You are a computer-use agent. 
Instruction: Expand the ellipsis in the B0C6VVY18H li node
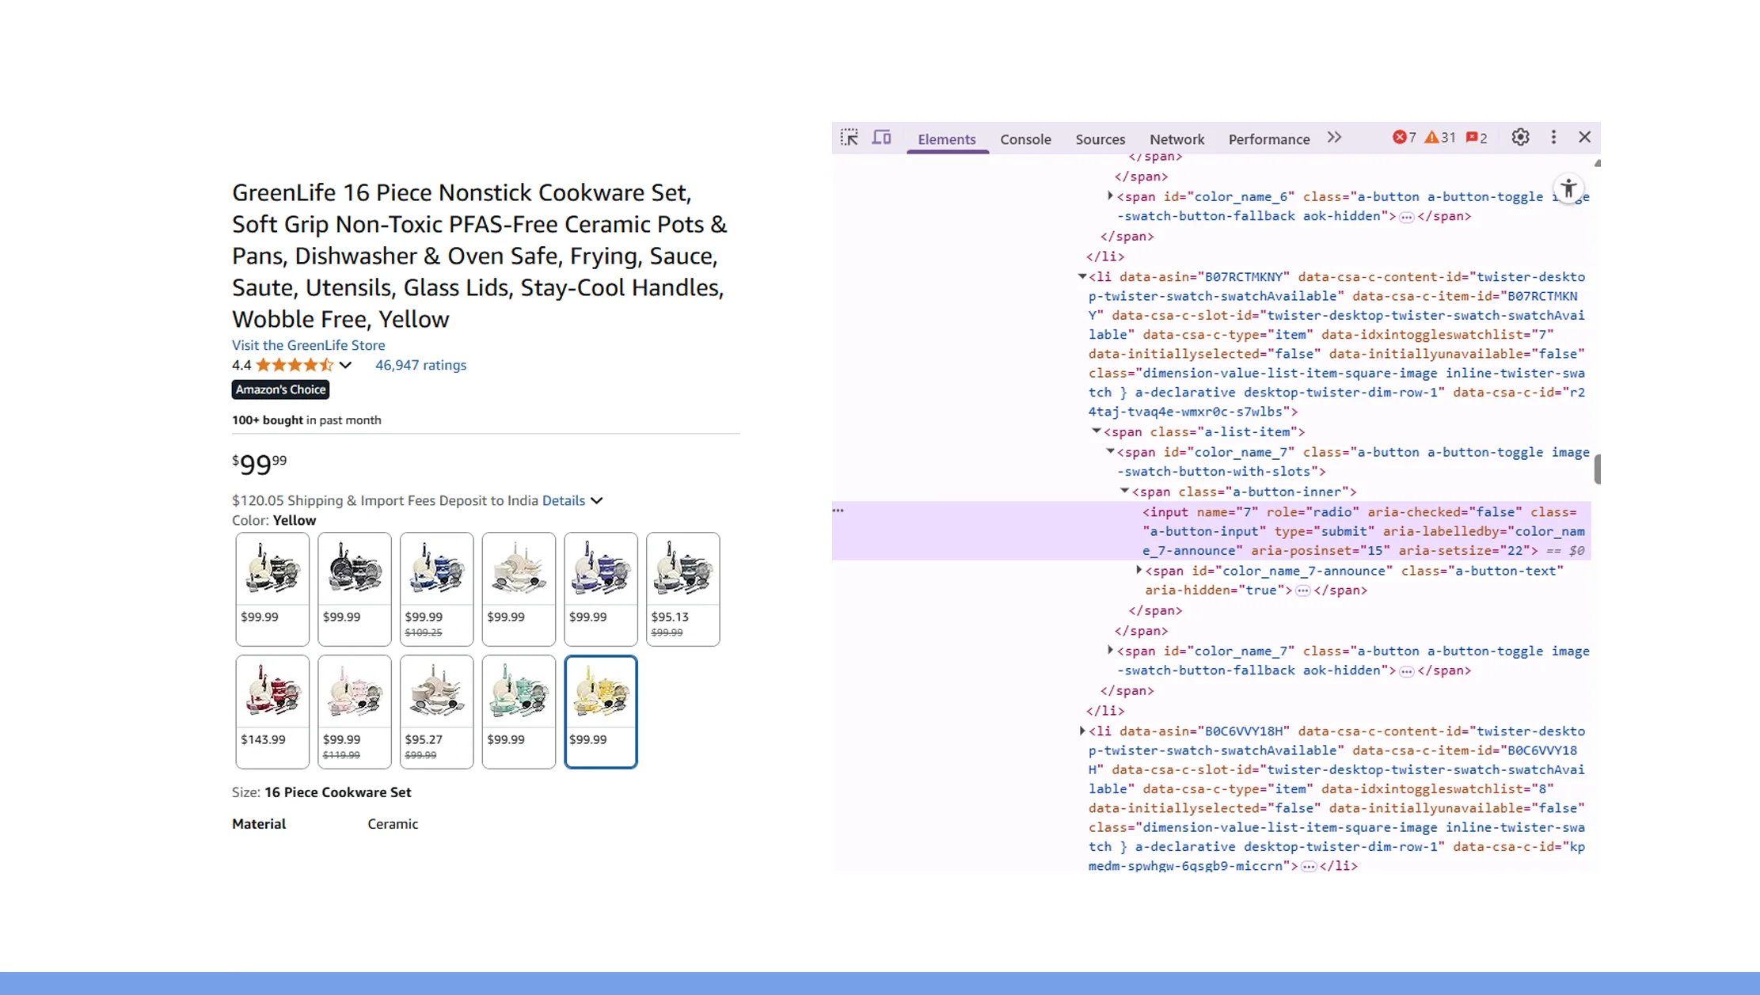(1309, 867)
